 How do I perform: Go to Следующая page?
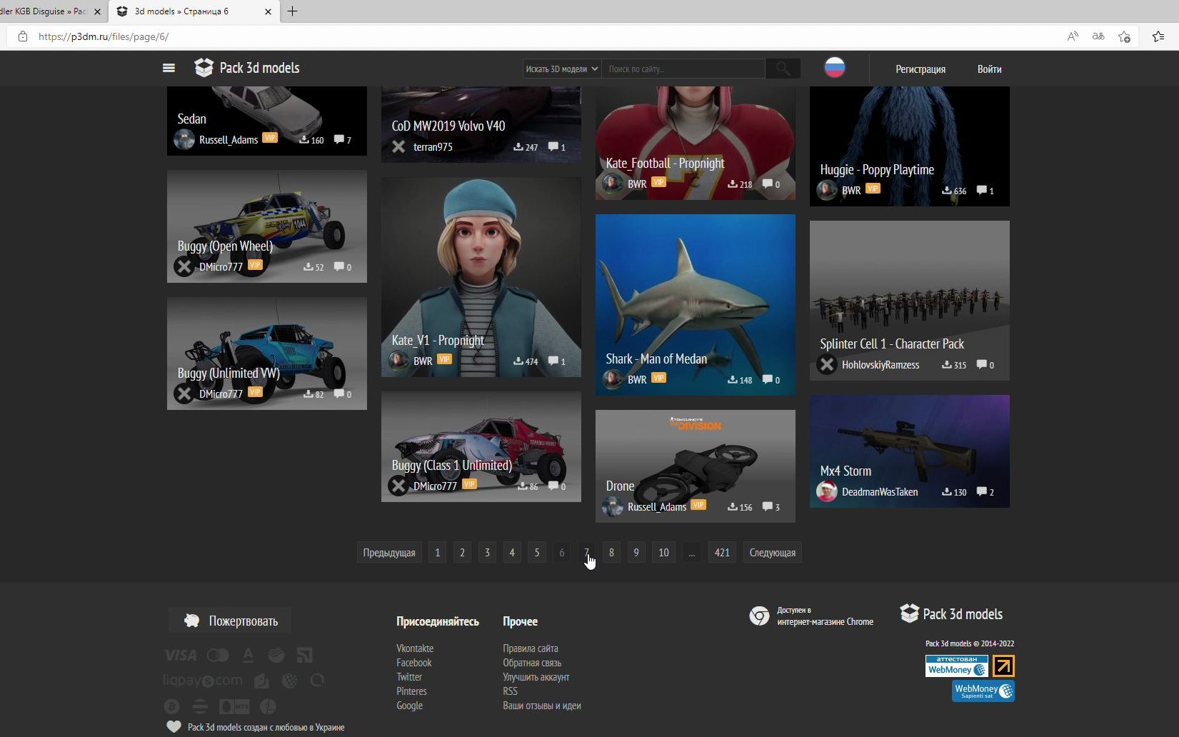(x=772, y=553)
